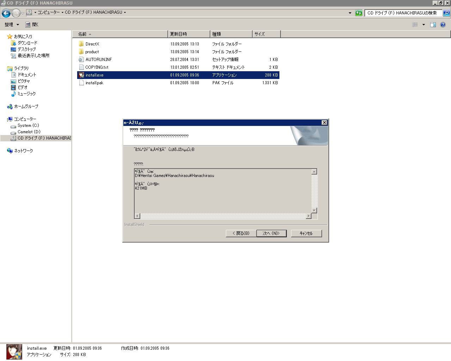Click the installer summary box up scroll arrow

tap(314, 172)
